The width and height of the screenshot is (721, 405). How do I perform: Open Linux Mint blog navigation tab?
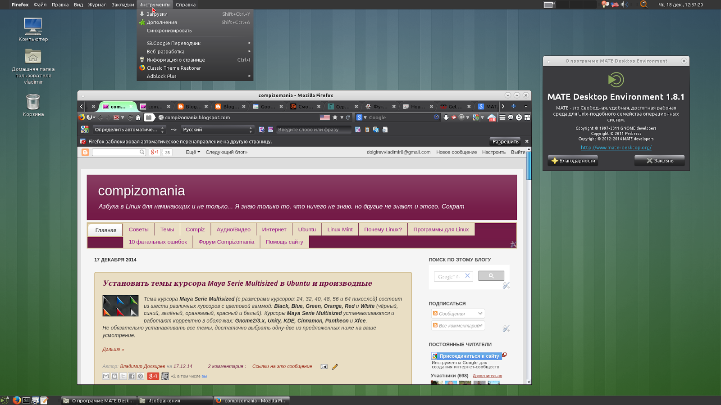tap(340, 229)
